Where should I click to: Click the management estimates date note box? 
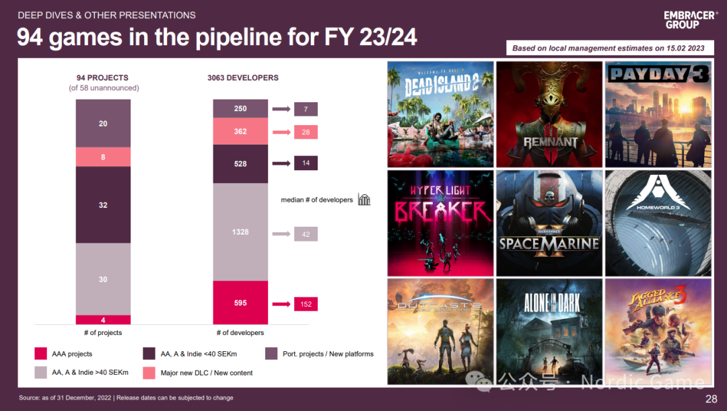[x=610, y=48]
